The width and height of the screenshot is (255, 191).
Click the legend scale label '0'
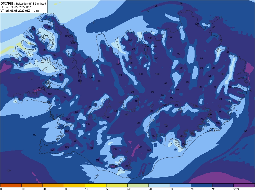tap(1, 189)
